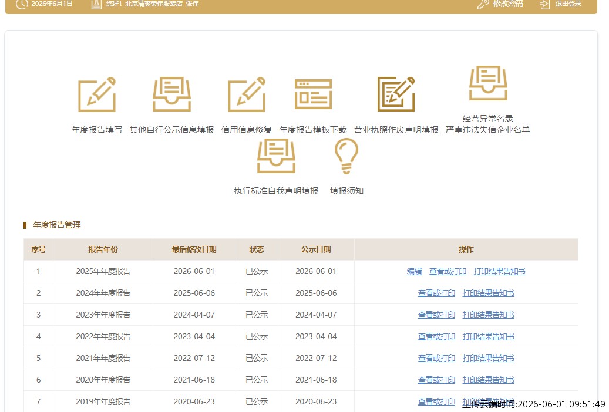Screen dimensions: 609x412
Task: Click the 最后修改日期 cell 2025-06-06
Action: tap(194, 293)
